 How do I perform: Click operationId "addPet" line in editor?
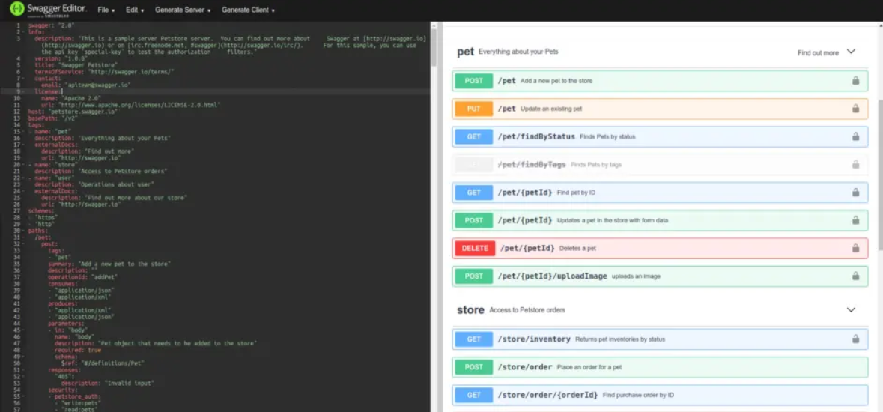tap(83, 276)
